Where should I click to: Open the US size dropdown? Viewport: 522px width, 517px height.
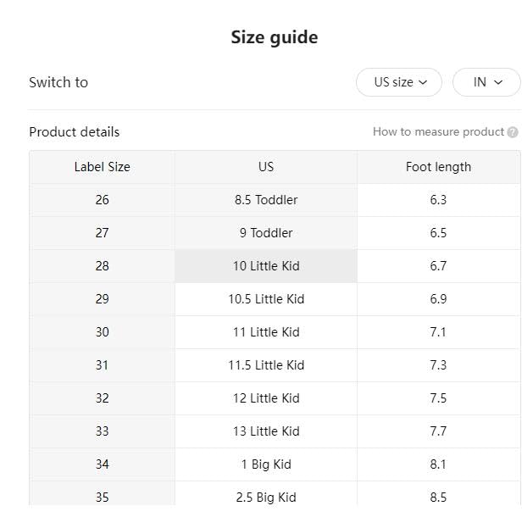pyautogui.click(x=398, y=82)
